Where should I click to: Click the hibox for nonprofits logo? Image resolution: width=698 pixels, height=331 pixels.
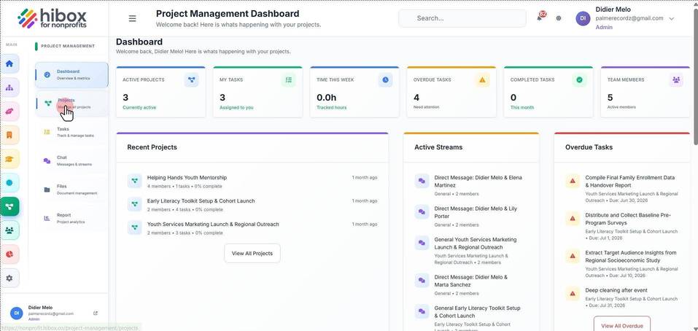(52, 18)
